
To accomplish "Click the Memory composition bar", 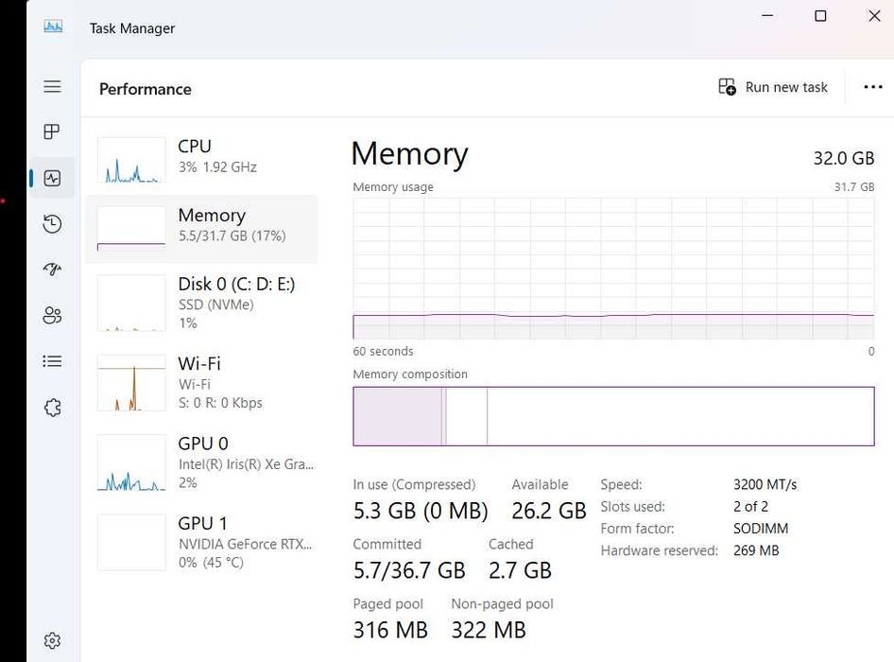I will (613, 416).
